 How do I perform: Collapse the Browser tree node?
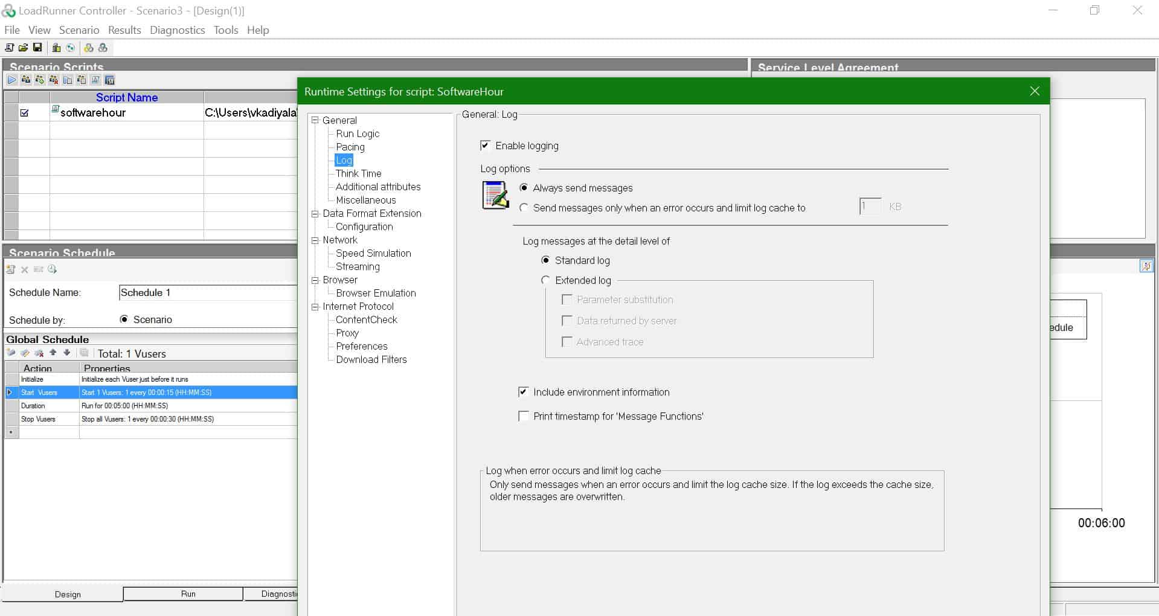pos(315,280)
